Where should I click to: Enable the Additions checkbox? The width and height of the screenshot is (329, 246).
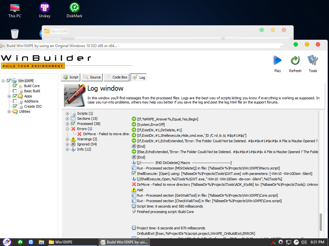coord(15,101)
